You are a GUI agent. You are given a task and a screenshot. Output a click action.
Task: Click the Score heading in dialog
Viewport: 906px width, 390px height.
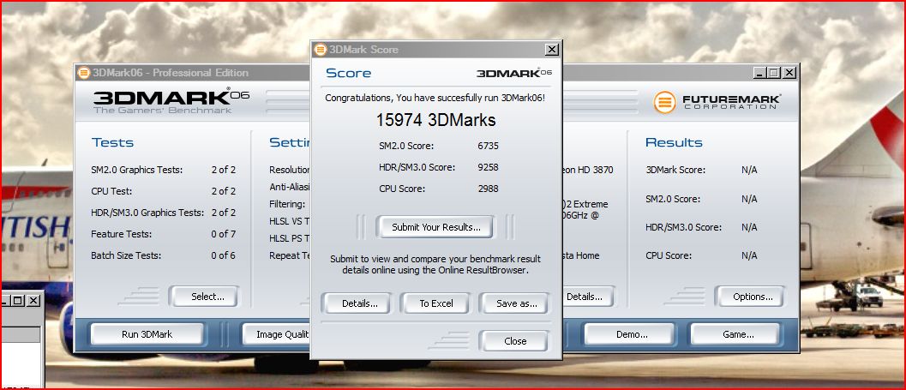348,74
